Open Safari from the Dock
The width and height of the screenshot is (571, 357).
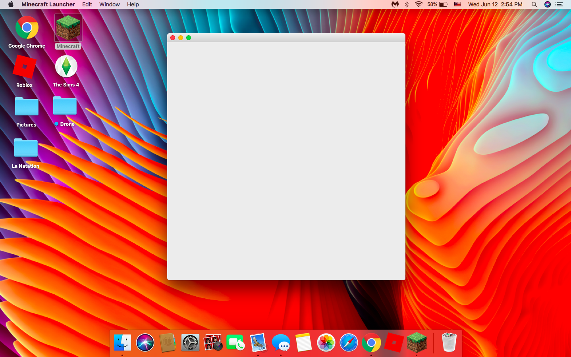[x=349, y=343]
